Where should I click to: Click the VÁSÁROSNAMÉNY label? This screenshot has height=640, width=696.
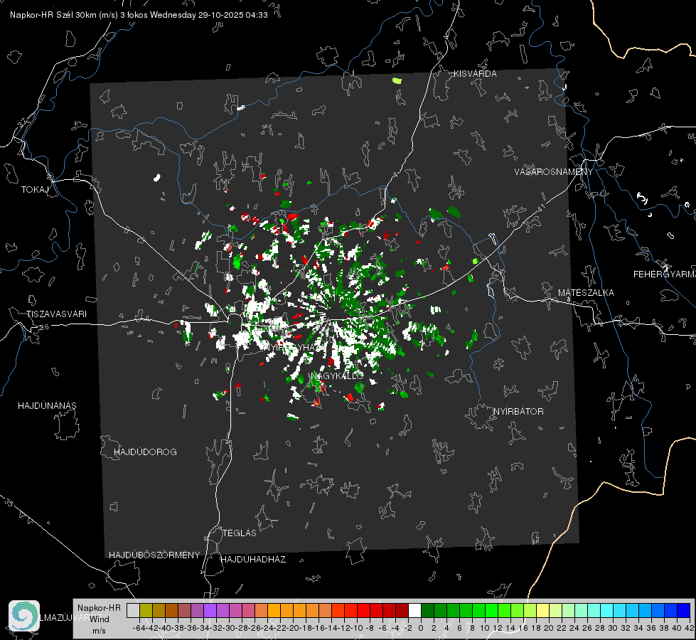(554, 172)
